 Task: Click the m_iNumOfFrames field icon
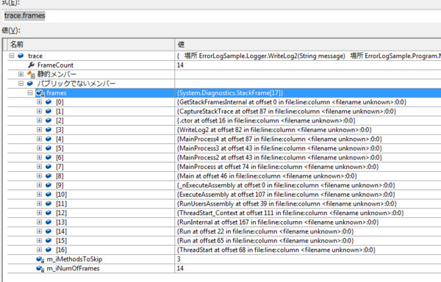[x=40, y=269]
